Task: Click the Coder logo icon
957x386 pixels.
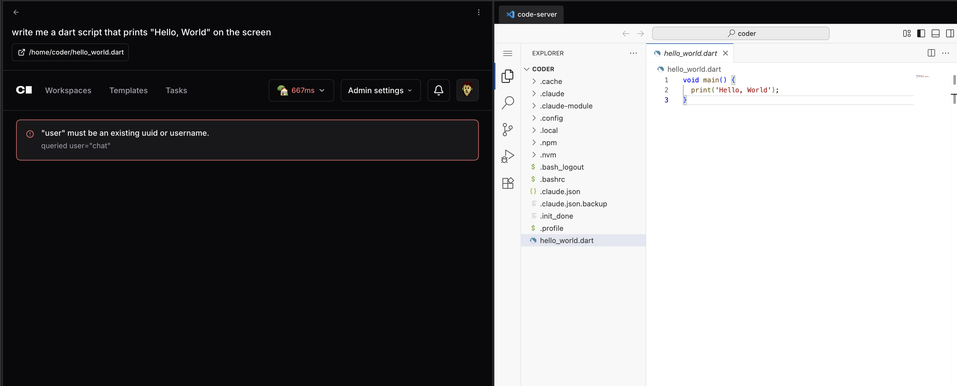Action: (x=24, y=90)
